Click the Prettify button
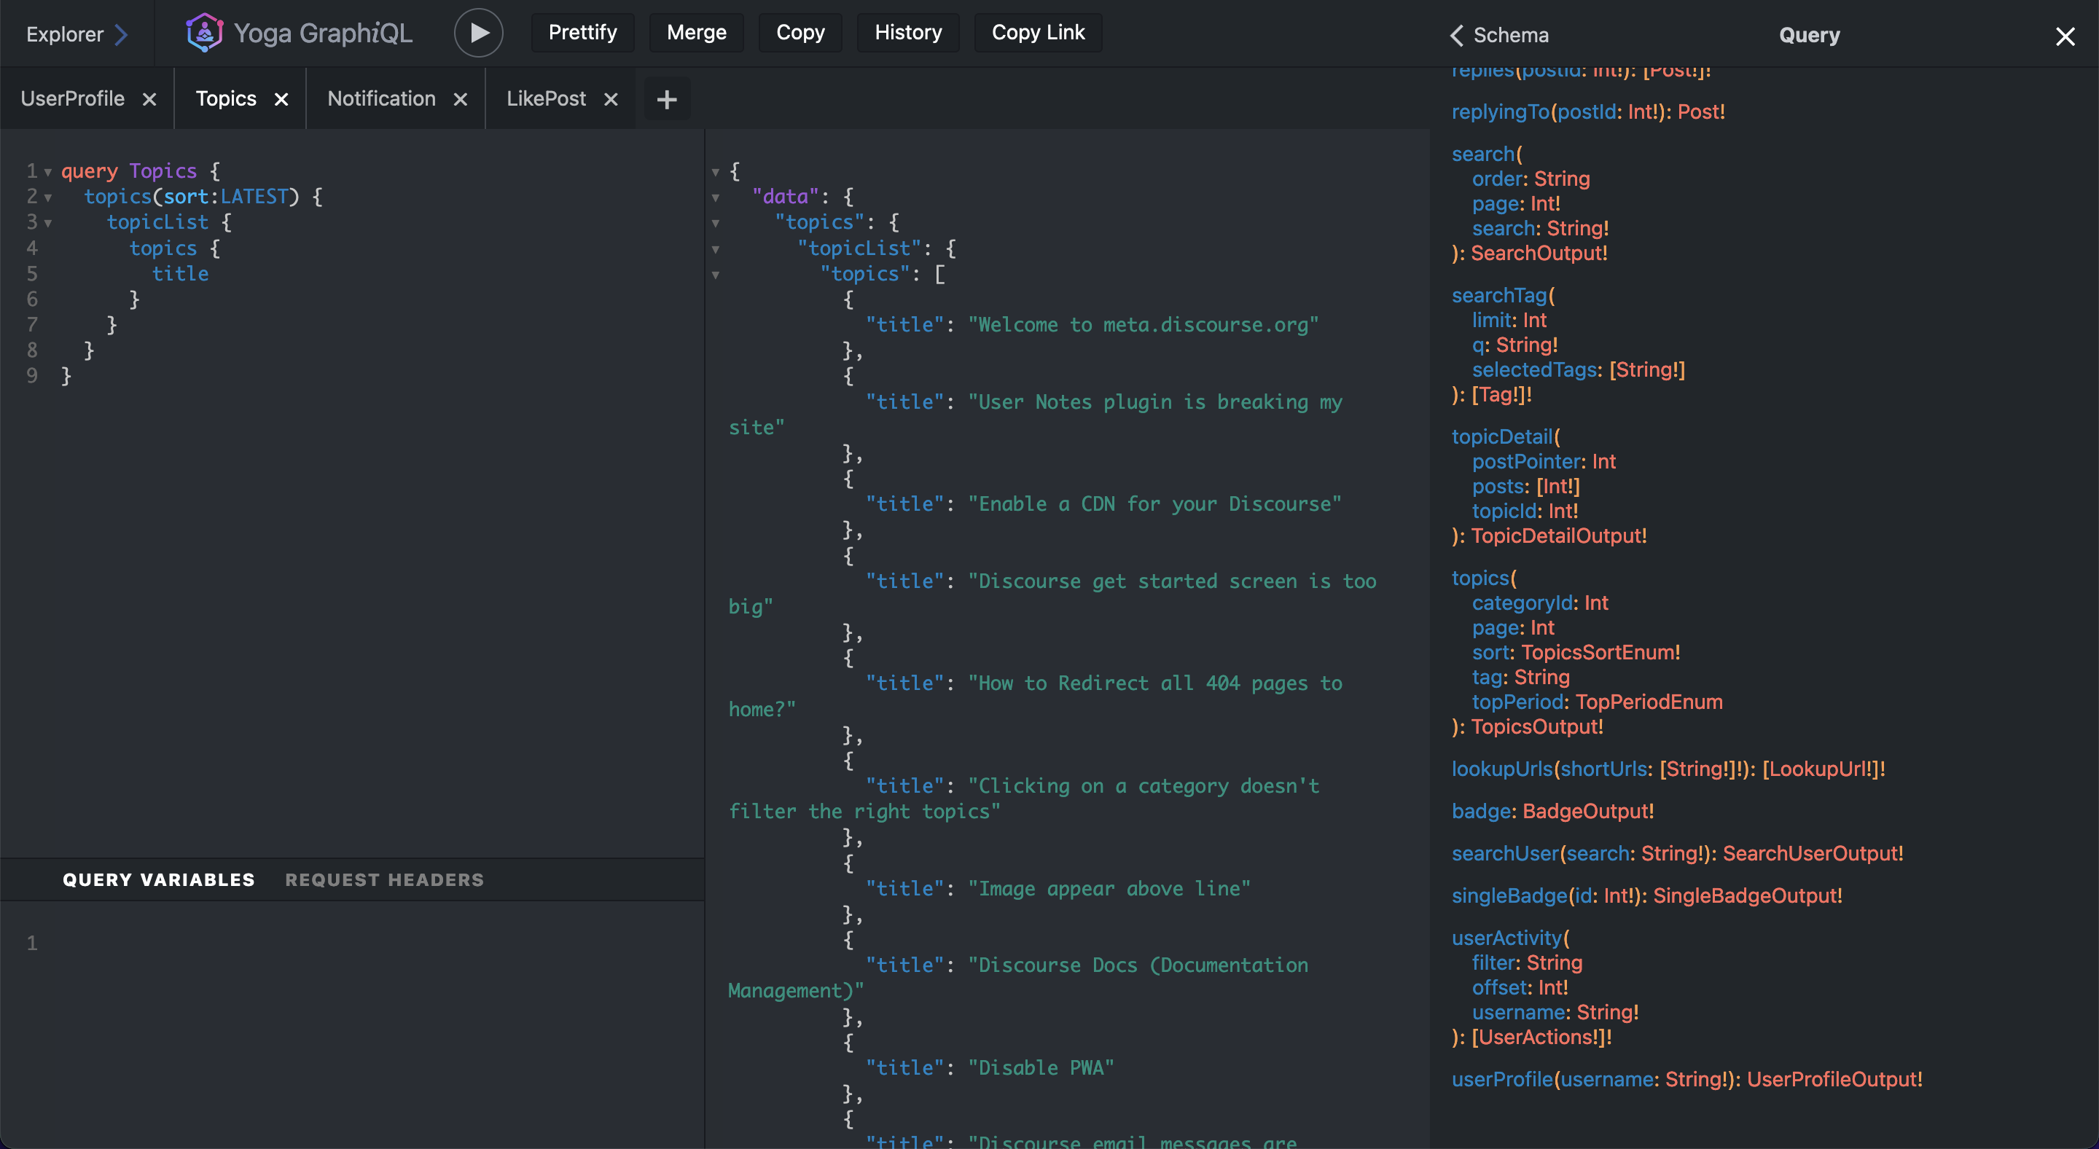Image resolution: width=2099 pixels, height=1149 pixels. pyautogui.click(x=582, y=33)
